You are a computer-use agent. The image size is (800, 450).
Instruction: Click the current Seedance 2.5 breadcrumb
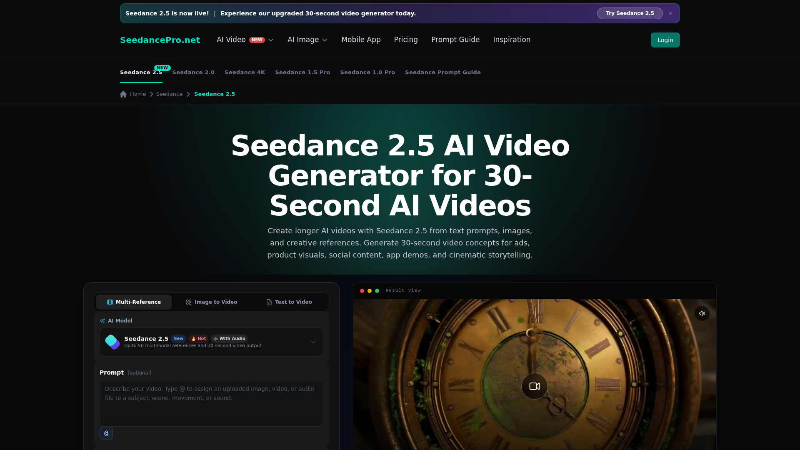pyautogui.click(x=215, y=94)
